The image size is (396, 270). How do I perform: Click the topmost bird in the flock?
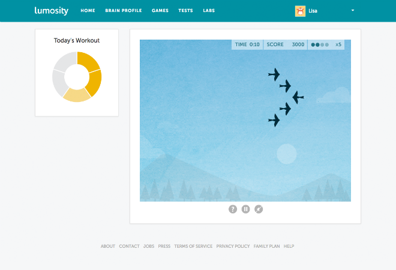point(274,74)
